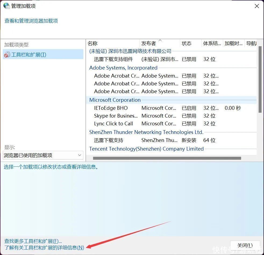Select the 迅雷下载支持组件 add-on row
This screenshot has height=255, width=264.
(x=172, y=59)
